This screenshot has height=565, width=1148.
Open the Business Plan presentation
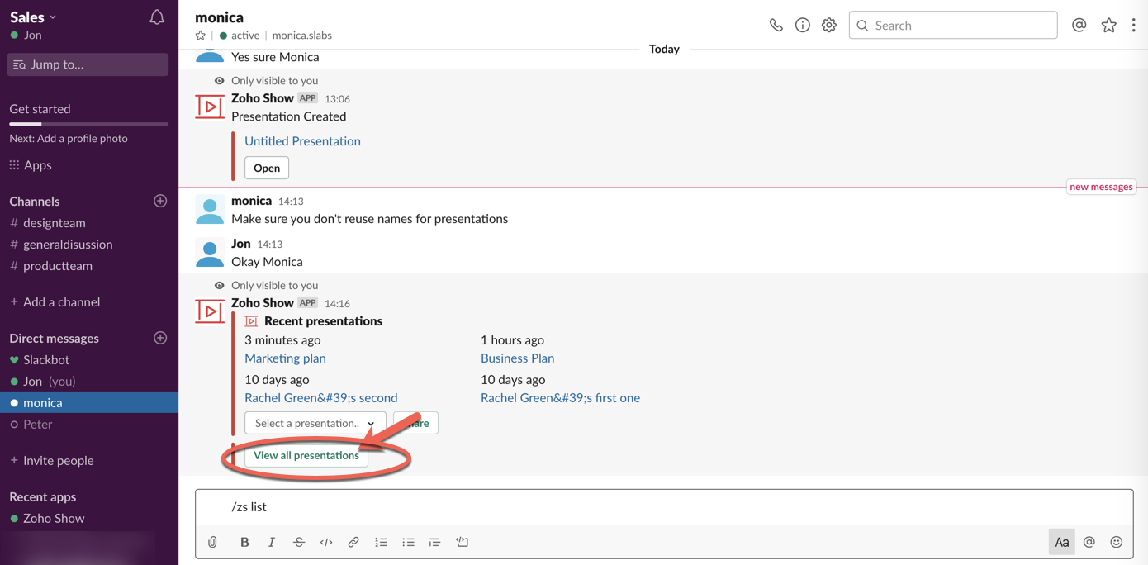[517, 358]
